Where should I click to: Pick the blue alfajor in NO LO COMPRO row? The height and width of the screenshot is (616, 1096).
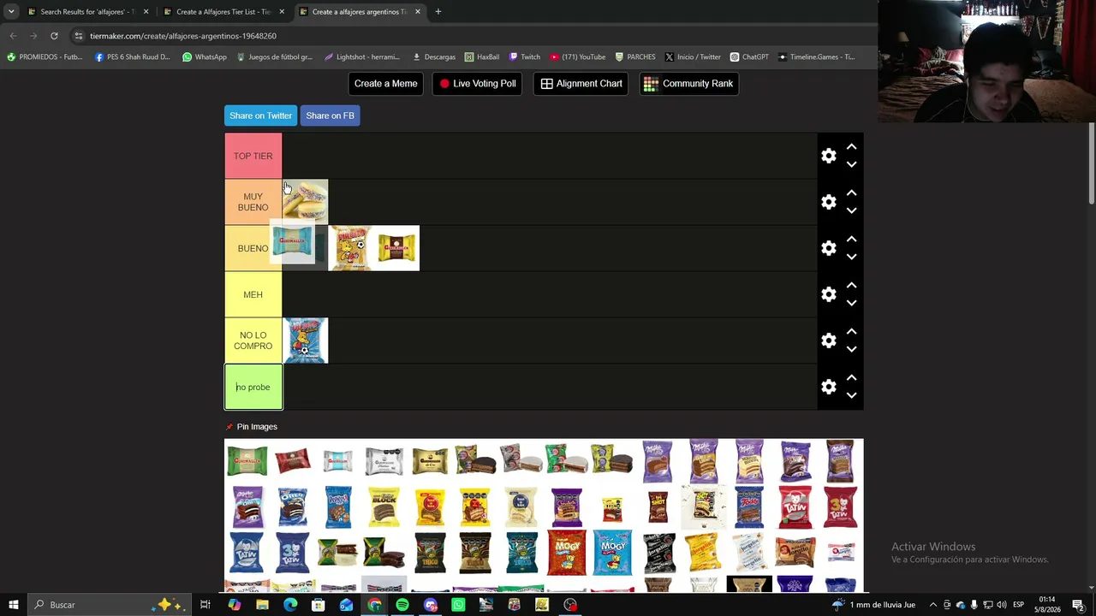(305, 341)
